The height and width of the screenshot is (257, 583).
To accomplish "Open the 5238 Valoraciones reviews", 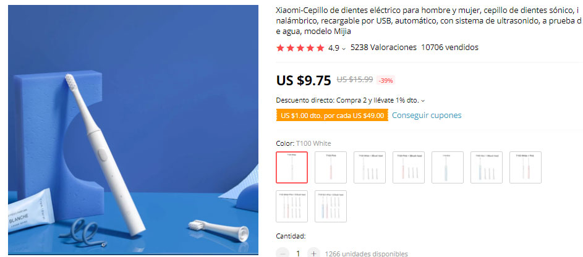I will coord(383,48).
